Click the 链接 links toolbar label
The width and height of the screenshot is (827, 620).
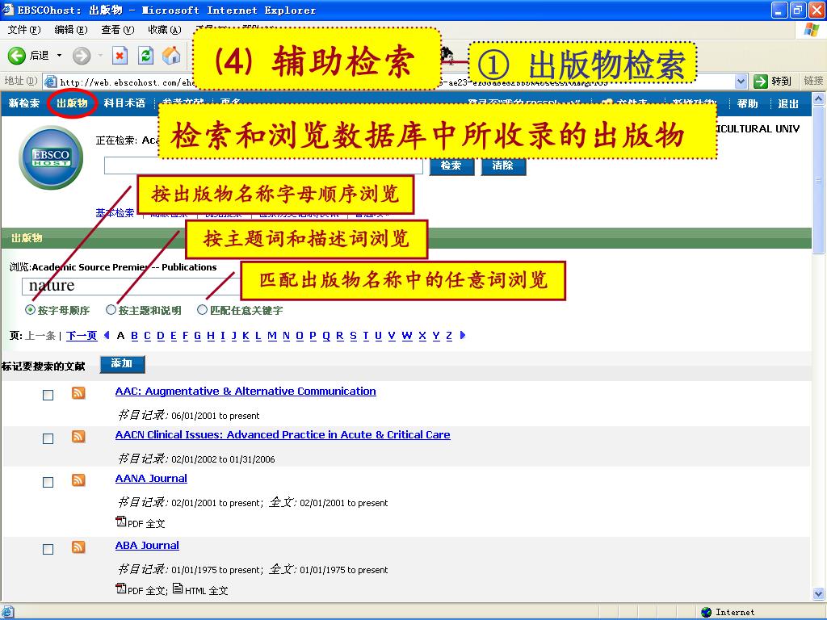coord(813,81)
